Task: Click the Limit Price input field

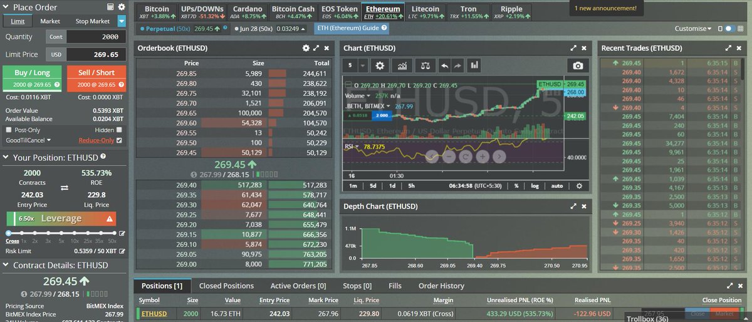Action: [x=96, y=55]
